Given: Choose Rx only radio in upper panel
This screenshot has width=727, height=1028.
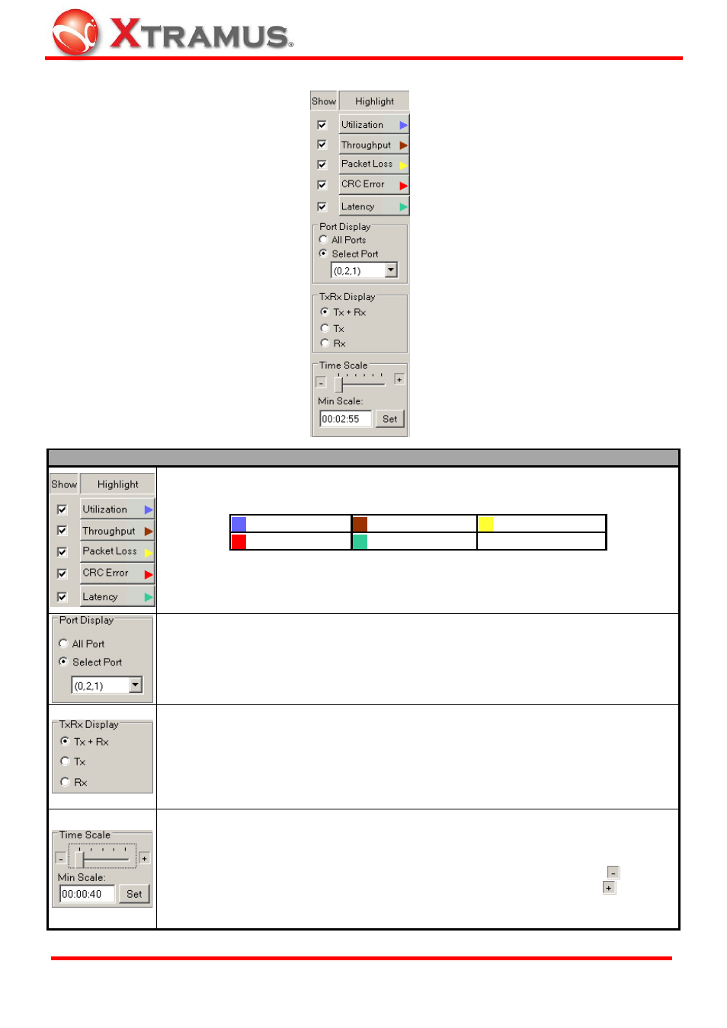Looking at the screenshot, I should pyautogui.click(x=325, y=343).
